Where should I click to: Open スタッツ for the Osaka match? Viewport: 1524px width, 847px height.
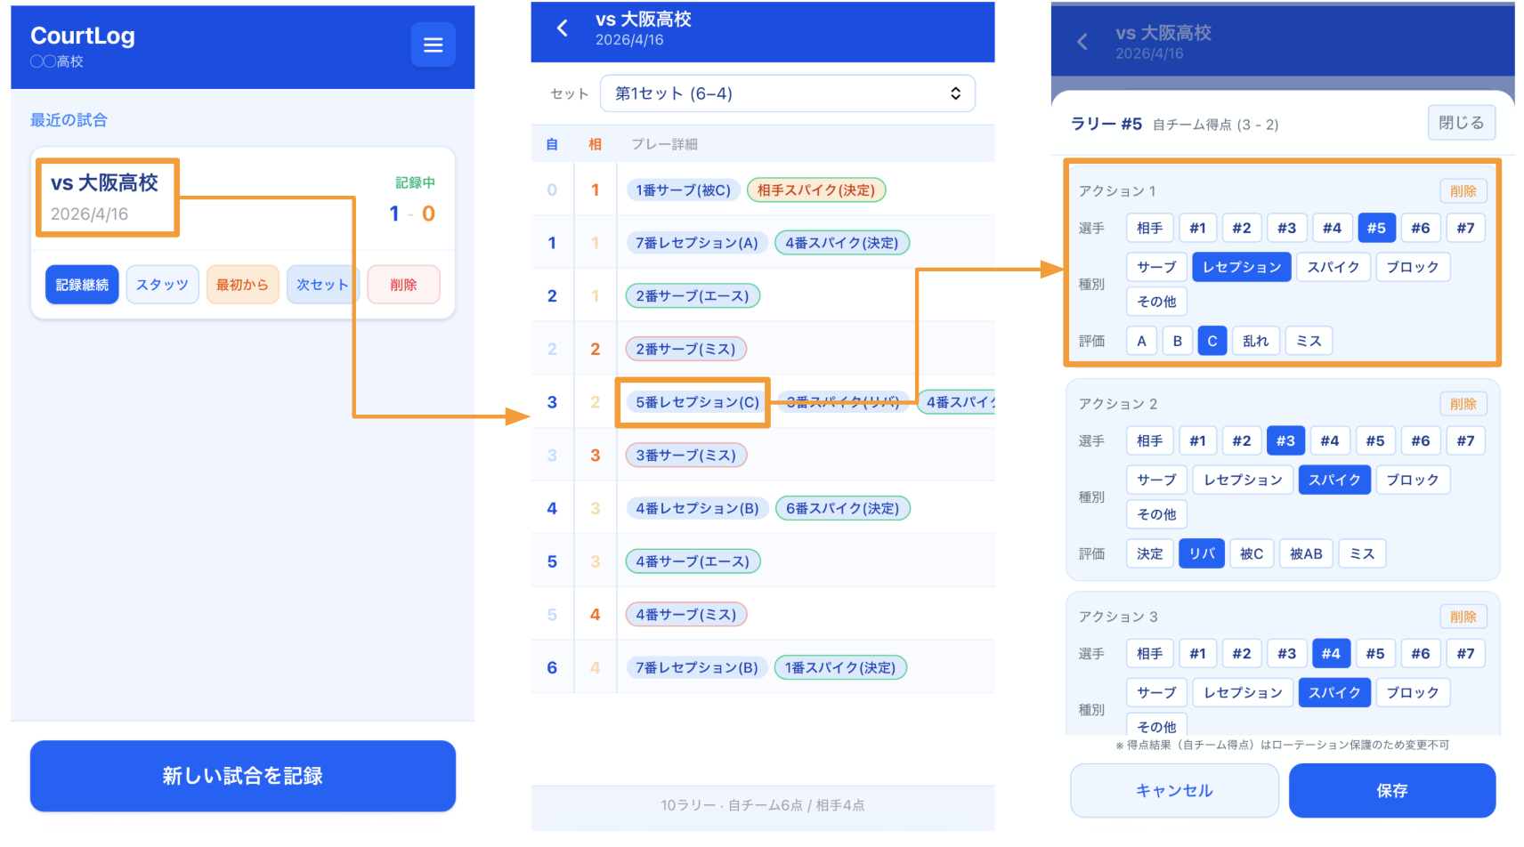[162, 285]
